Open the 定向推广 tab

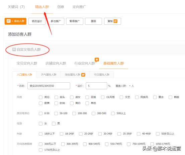(79, 7)
